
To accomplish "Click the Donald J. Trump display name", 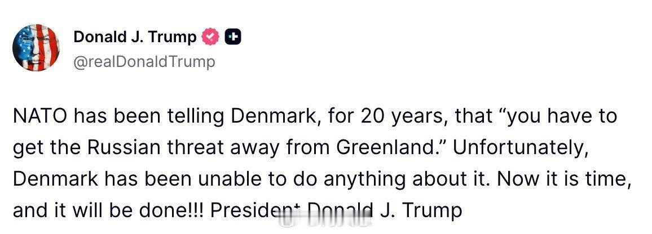I will (135, 37).
